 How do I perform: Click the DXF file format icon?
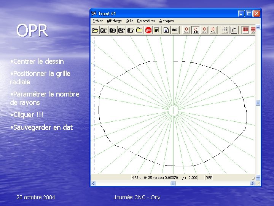click(x=121, y=30)
